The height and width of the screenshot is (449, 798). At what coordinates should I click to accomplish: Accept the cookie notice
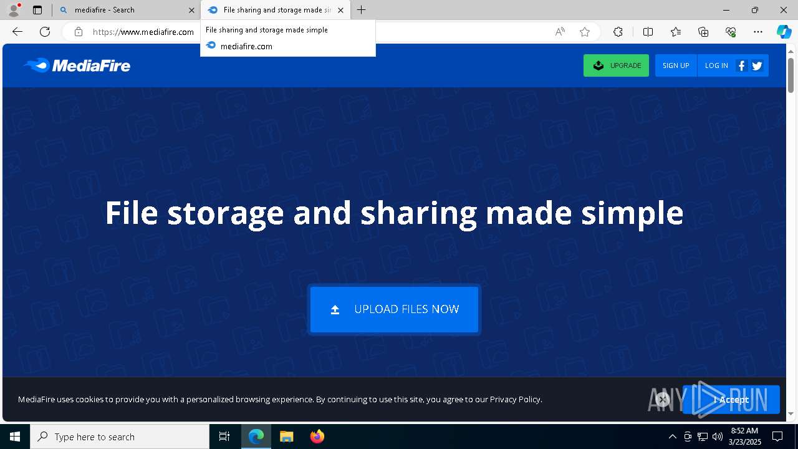pyautogui.click(x=731, y=400)
